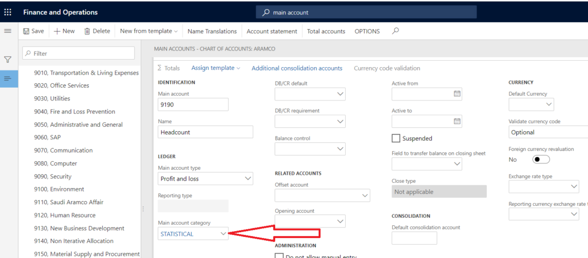Click the list view icon in sidebar
This screenshot has width=588, height=258.
[7, 79]
